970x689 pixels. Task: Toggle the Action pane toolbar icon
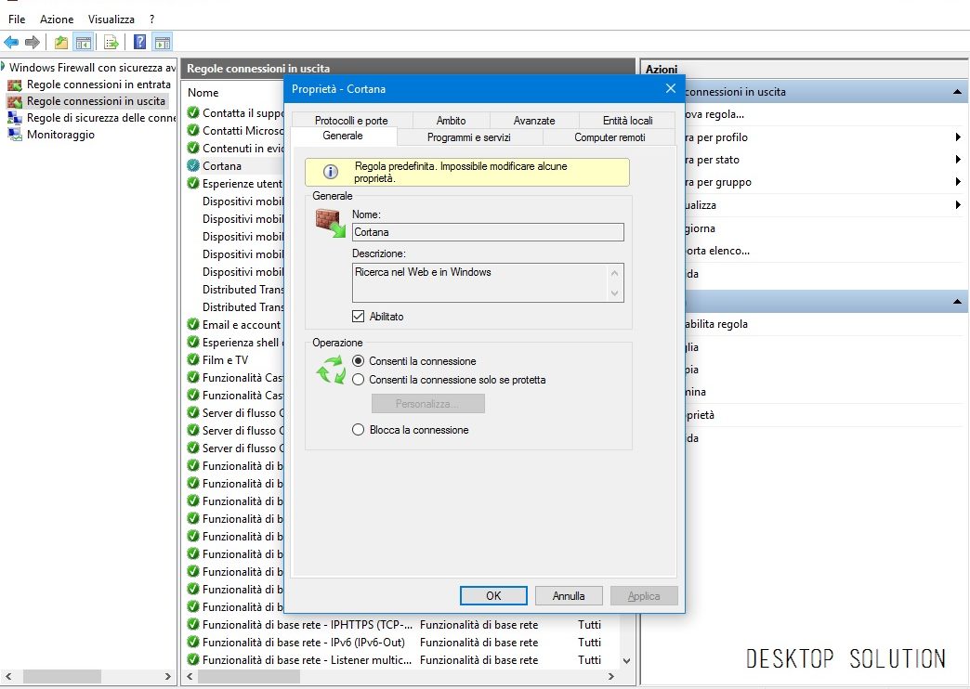163,42
